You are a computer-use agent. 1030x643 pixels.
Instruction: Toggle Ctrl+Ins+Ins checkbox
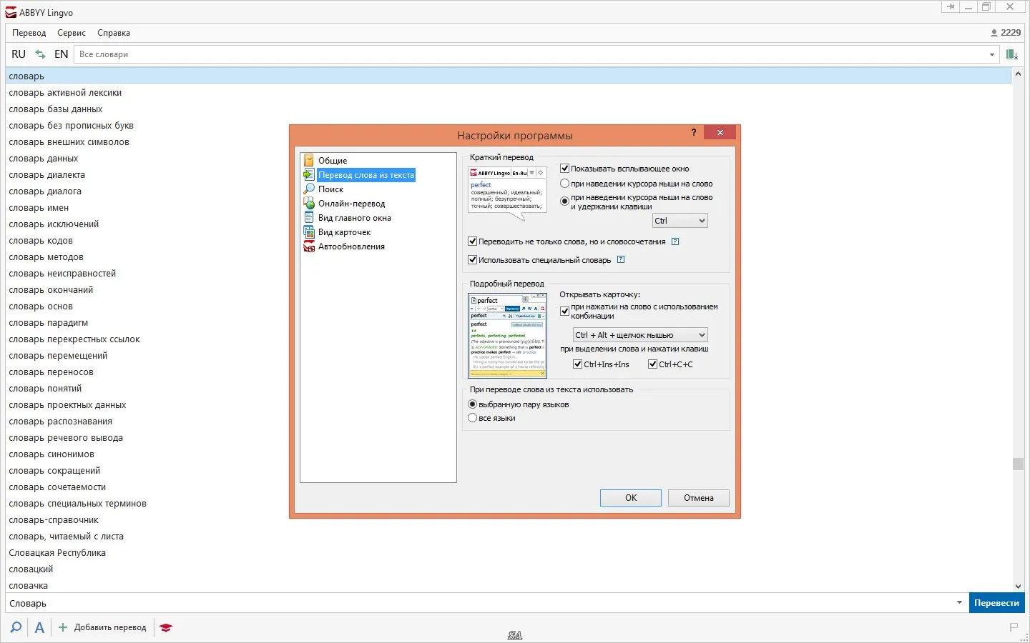pyautogui.click(x=577, y=364)
